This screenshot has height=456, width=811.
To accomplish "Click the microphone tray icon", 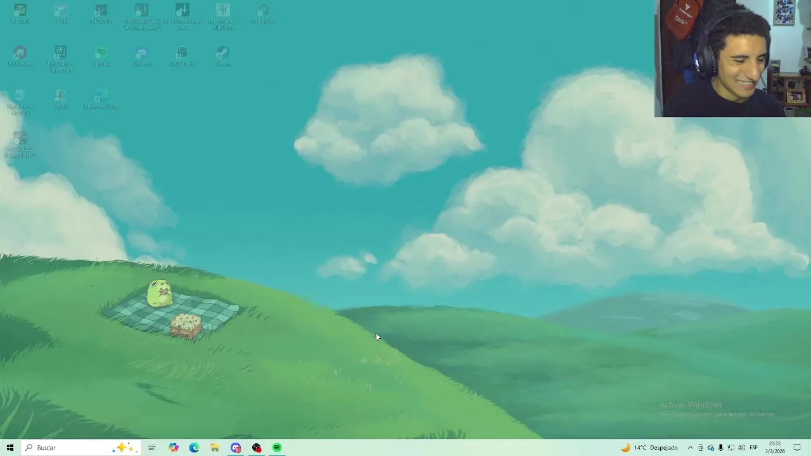I will (x=720, y=448).
